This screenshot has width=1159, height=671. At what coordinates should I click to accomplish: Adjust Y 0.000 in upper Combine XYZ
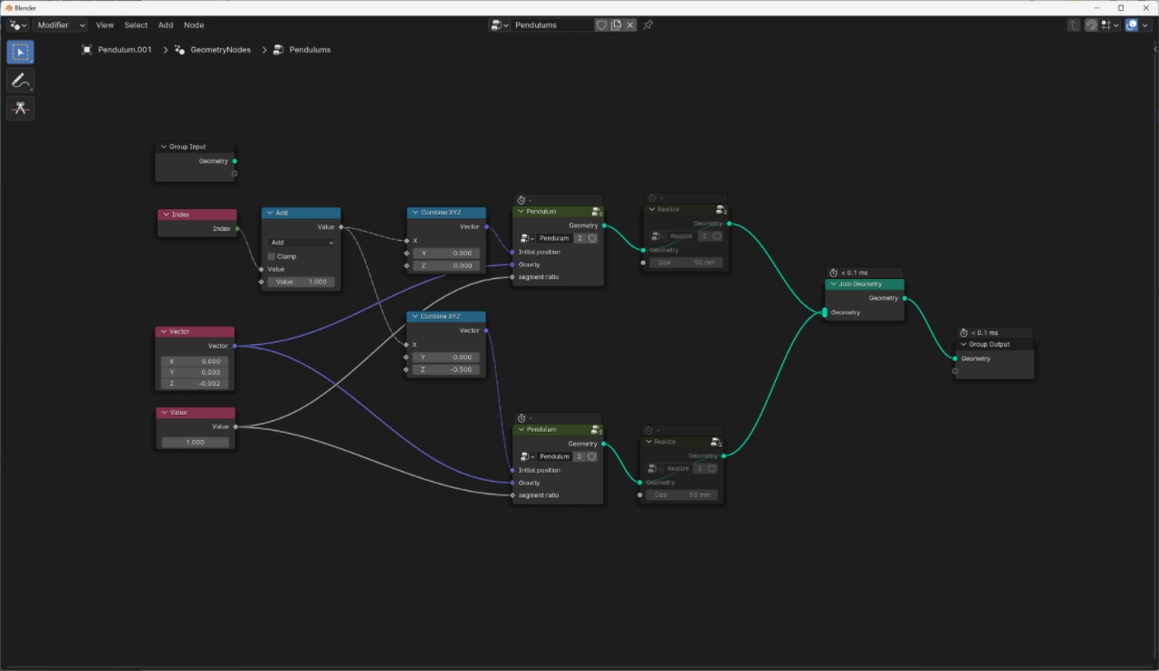click(445, 254)
